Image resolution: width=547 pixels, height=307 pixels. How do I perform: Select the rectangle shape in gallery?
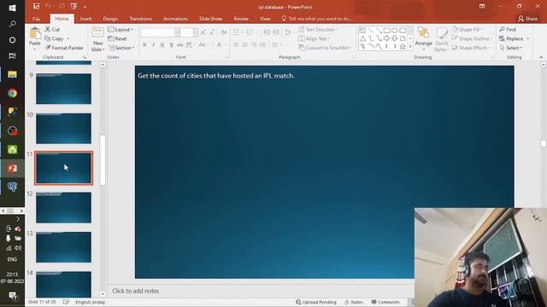pyautogui.click(x=386, y=31)
